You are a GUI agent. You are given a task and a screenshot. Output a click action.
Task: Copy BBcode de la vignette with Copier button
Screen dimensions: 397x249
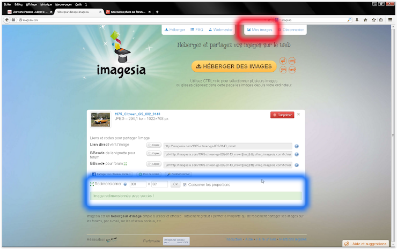153,153
